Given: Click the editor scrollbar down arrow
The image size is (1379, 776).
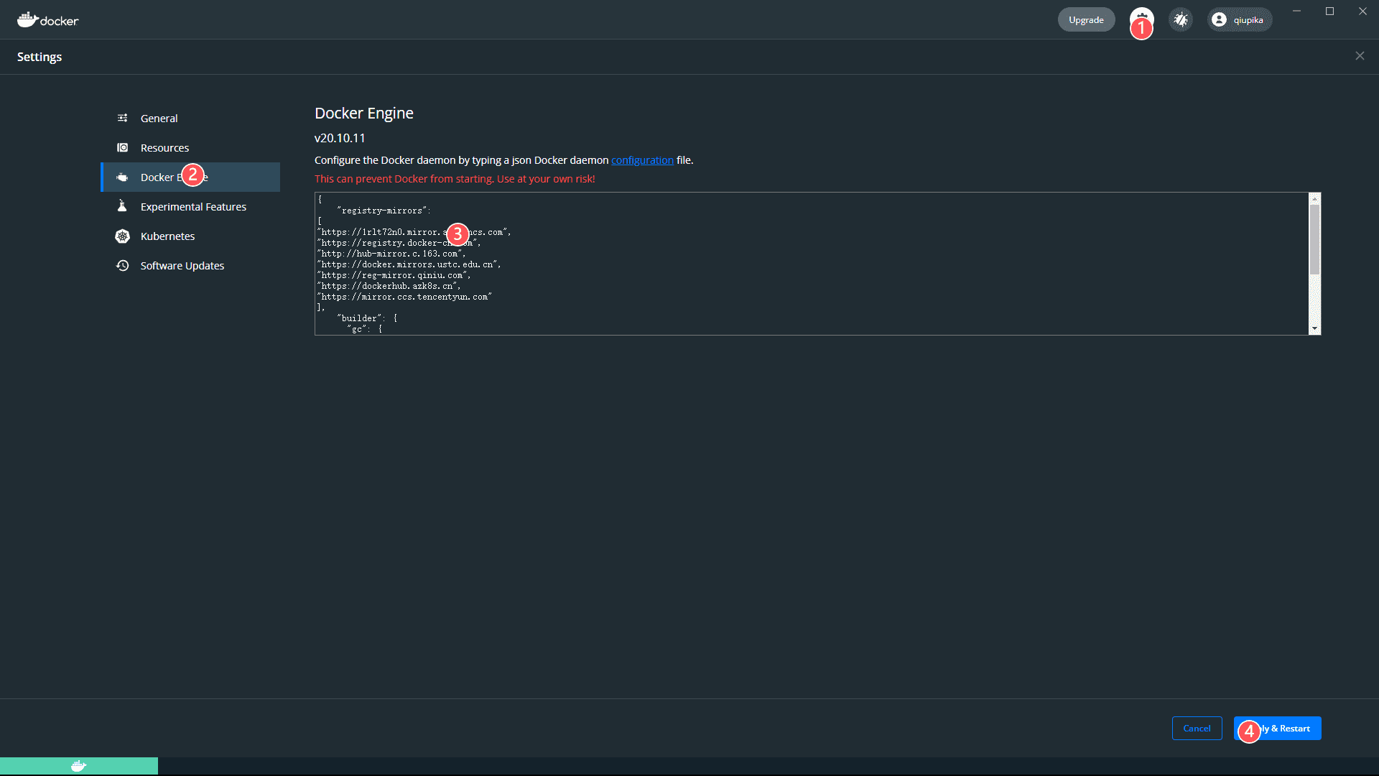Looking at the screenshot, I should 1314,328.
